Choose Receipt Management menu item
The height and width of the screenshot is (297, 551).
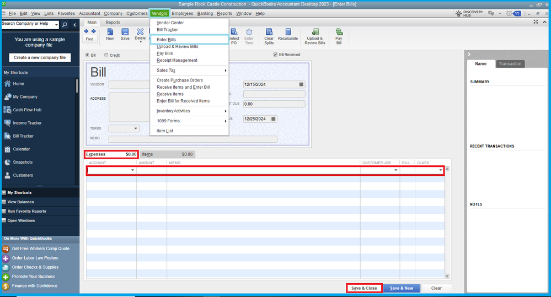pos(176,61)
